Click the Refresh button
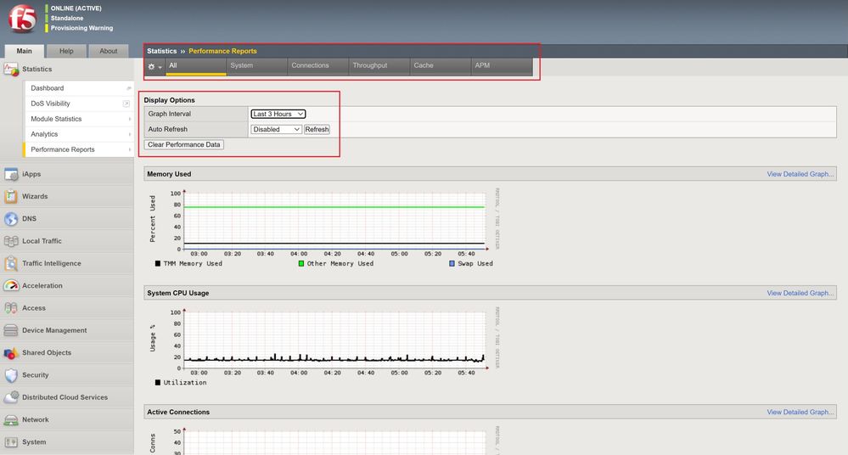 (317, 130)
